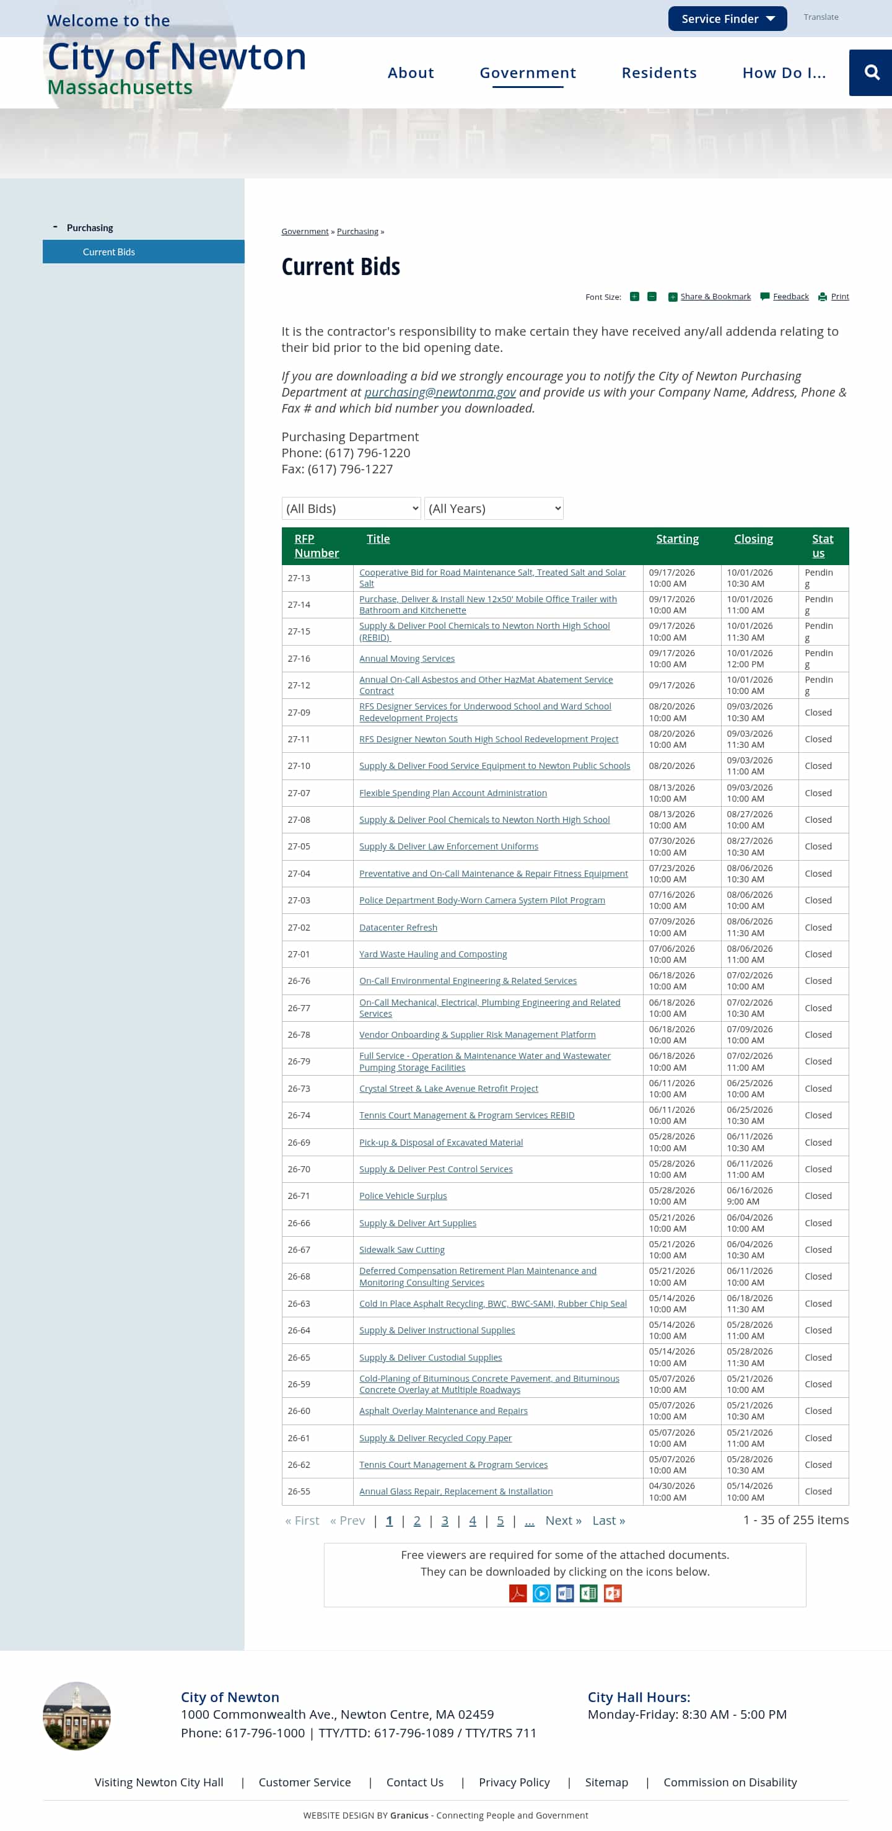Download PowerPoint viewer icon

coord(613,1593)
